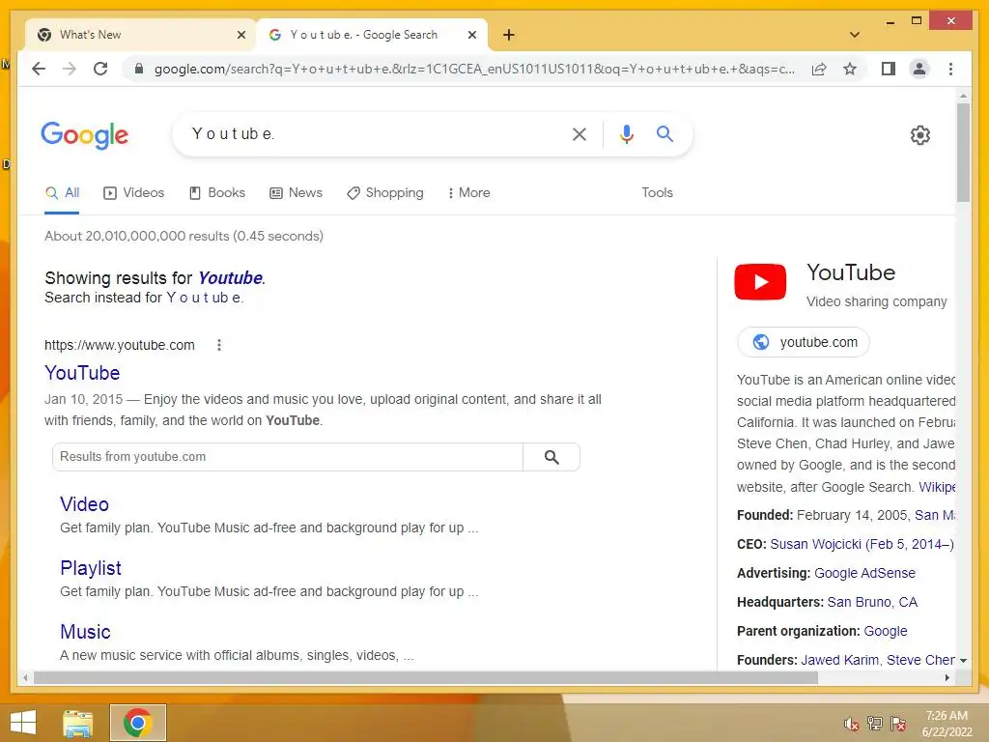Switch to Books results
989x742 pixels.
tap(217, 193)
